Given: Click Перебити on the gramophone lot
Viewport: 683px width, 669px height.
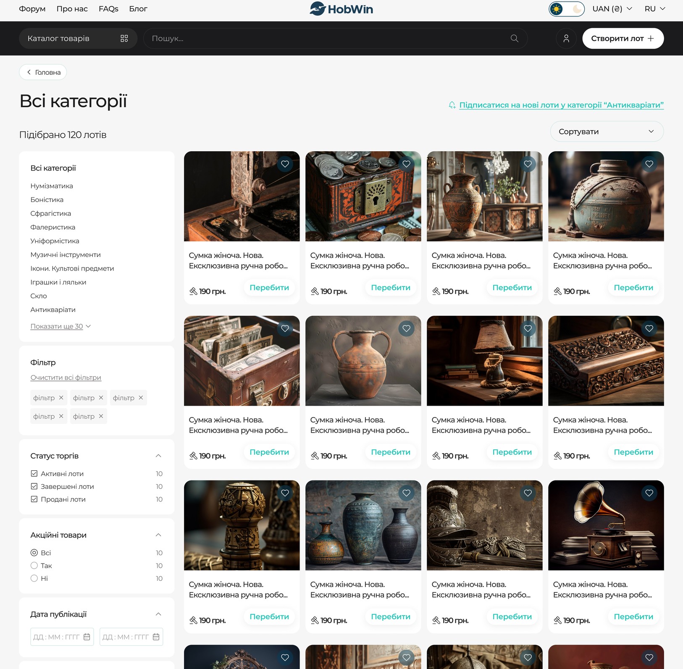Looking at the screenshot, I should pos(633,617).
